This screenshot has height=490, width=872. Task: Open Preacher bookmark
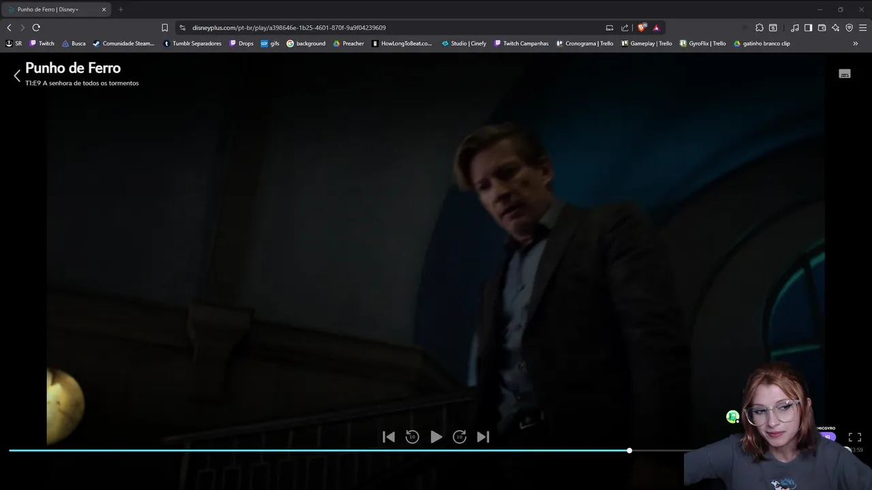(348, 44)
